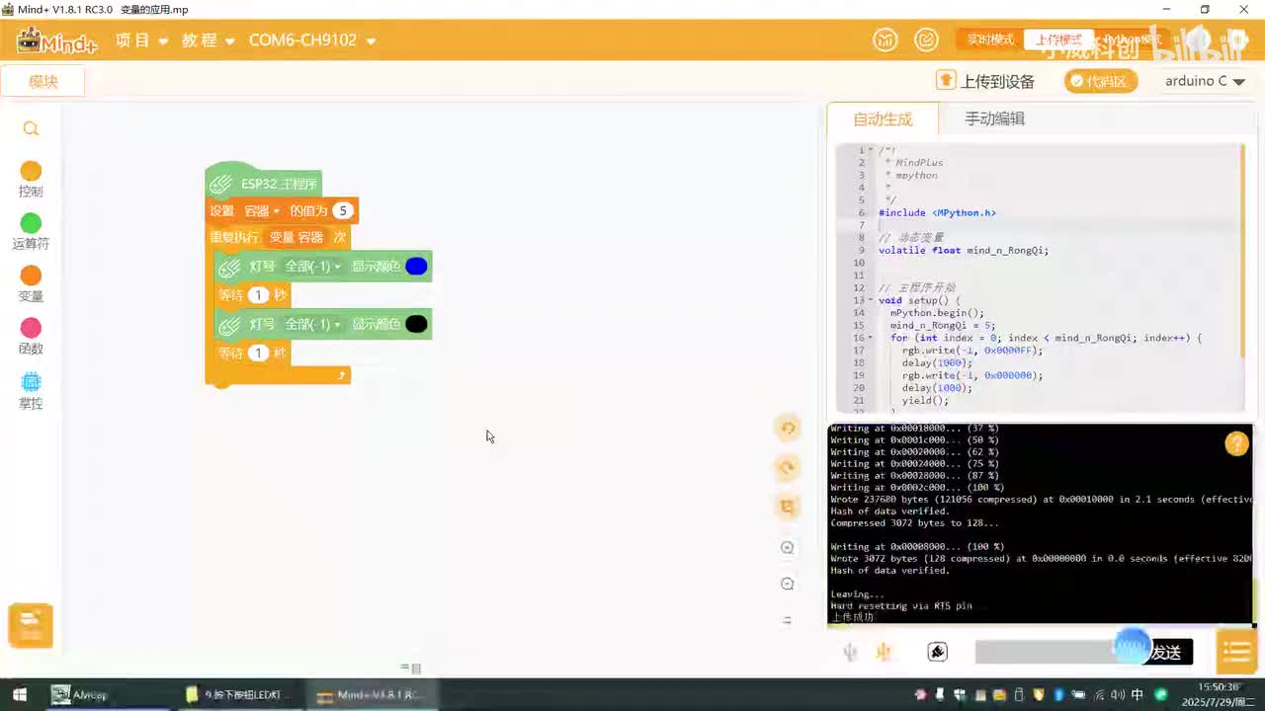Image resolution: width=1265 pixels, height=711 pixels.
Task: Toggle the 代码区 code area checkbox
Action: [1100, 81]
